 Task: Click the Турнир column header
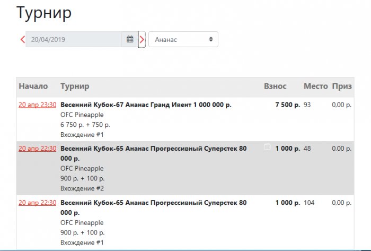pos(75,86)
